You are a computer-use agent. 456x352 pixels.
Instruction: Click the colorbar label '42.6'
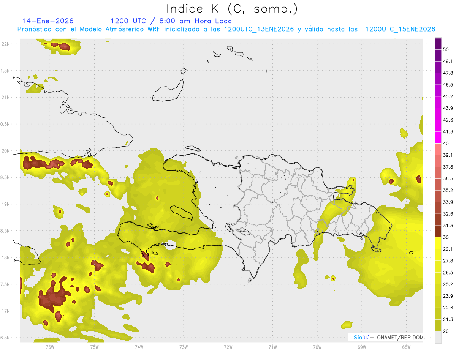448,120
